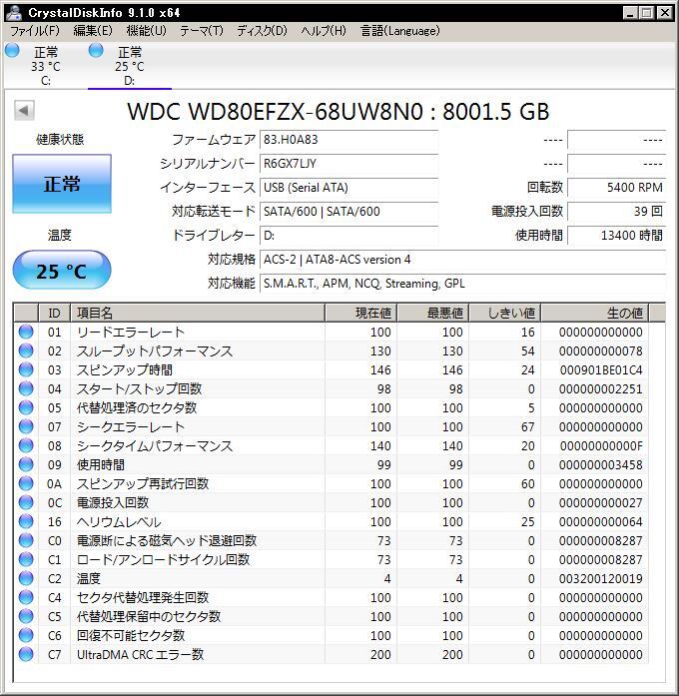Screen dimensions: 679x696
Task: Click the transfer mode field SATA/600
Action: tap(348, 212)
